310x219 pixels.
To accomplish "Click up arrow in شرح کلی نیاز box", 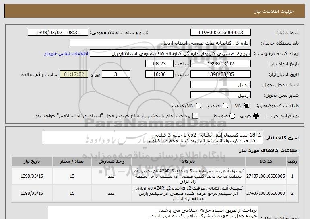I will pos(260,133).
